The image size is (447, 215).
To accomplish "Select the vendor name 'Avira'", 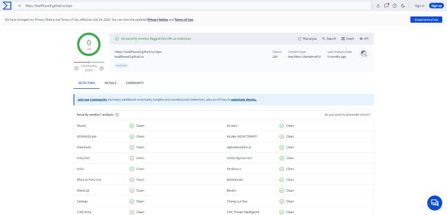I will point(80,169).
